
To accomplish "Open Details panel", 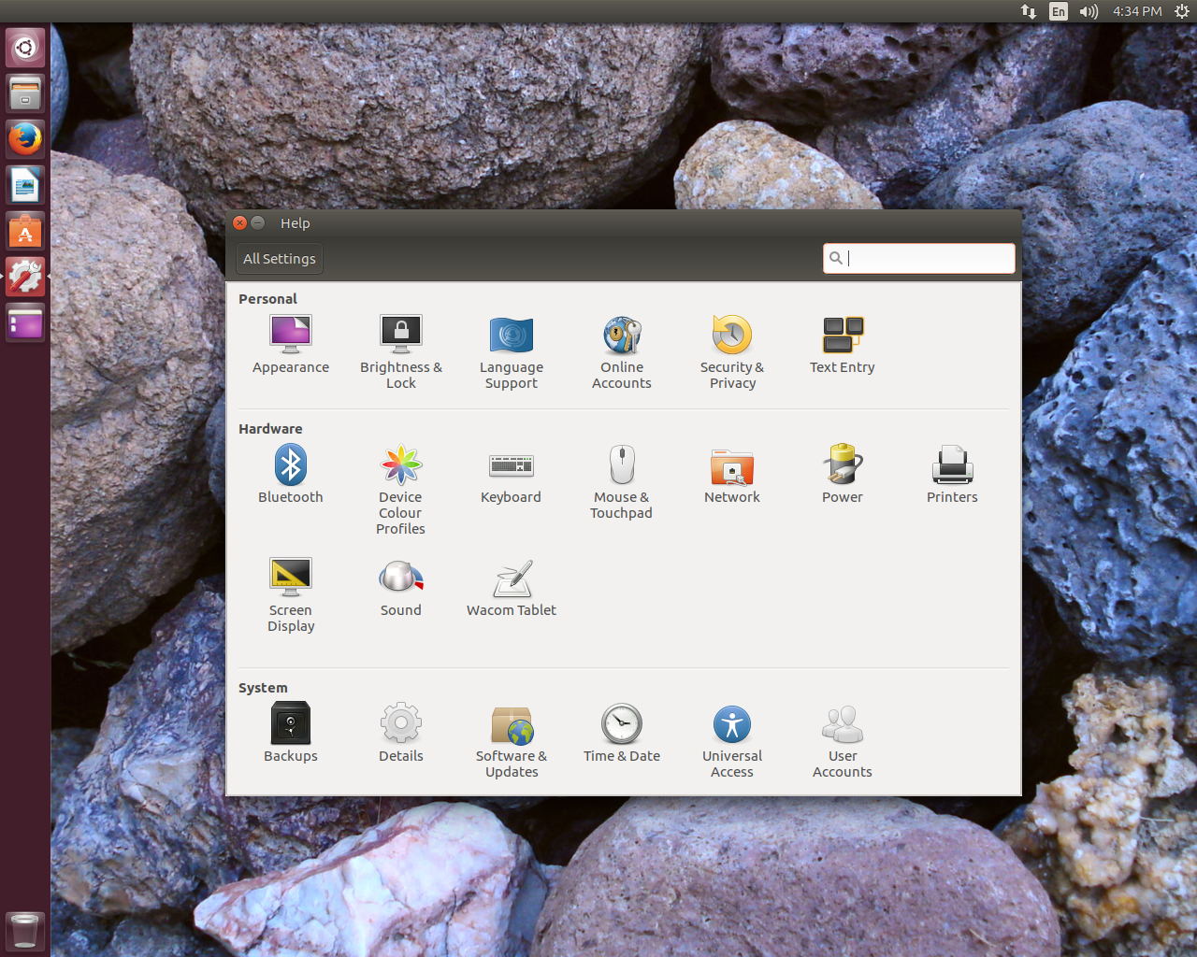I will point(401,734).
